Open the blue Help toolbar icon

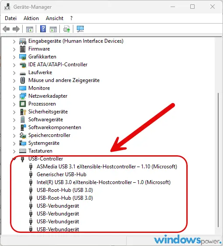point(43,29)
